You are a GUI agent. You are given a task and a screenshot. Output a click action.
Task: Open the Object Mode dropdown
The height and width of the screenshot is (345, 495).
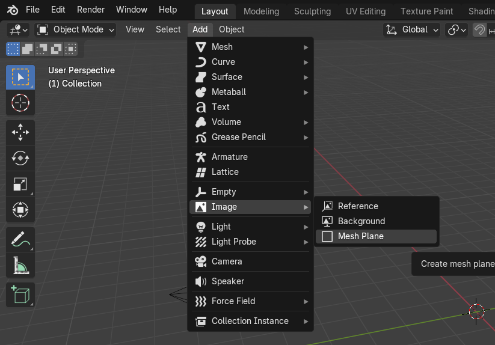pos(76,29)
